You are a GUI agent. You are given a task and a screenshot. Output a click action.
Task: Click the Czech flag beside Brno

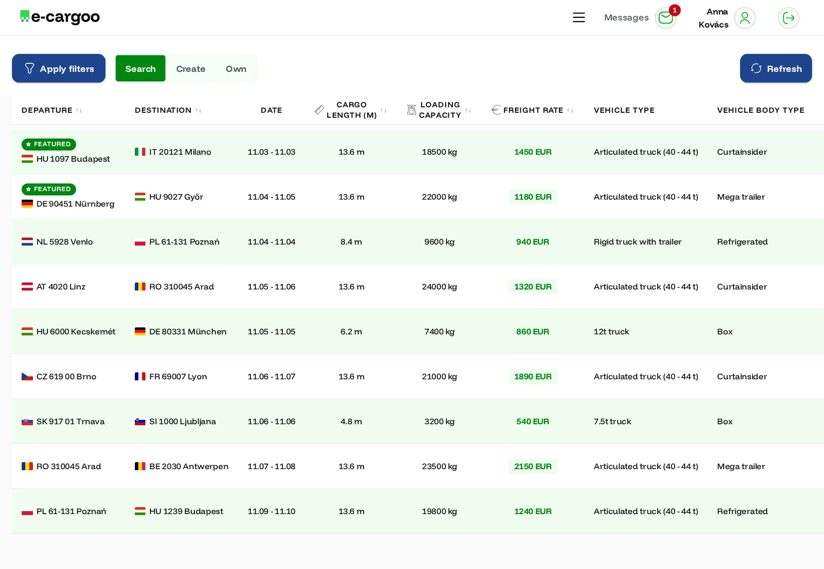click(x=27, y=376)
